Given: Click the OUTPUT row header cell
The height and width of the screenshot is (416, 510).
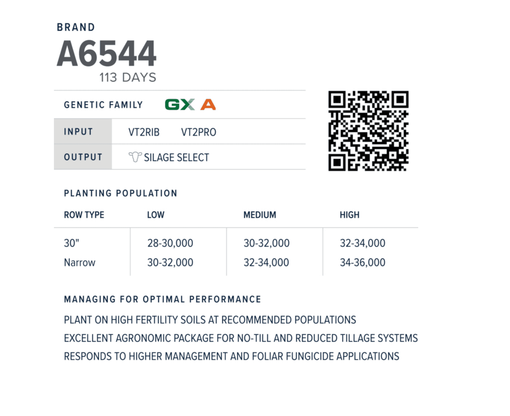Looking at the screenshot, I should coord(83,157).
